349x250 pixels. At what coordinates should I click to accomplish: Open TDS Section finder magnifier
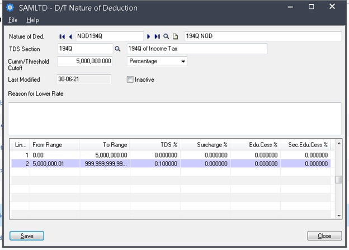pyautogui.click(x=117, y=49)
